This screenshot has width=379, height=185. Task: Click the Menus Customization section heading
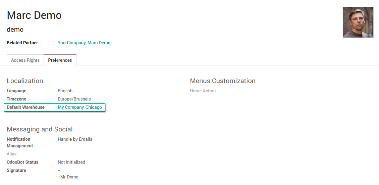coord(222,81)
